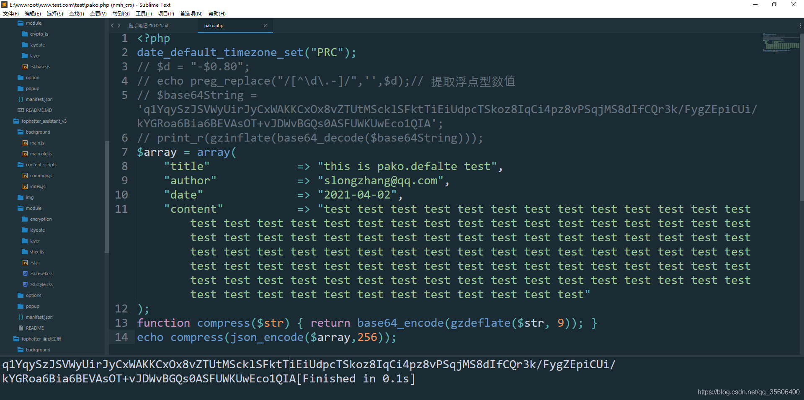Open the 查找(I) Find menu
Viewport: 804px width, 400px height.
coord(77,14)
